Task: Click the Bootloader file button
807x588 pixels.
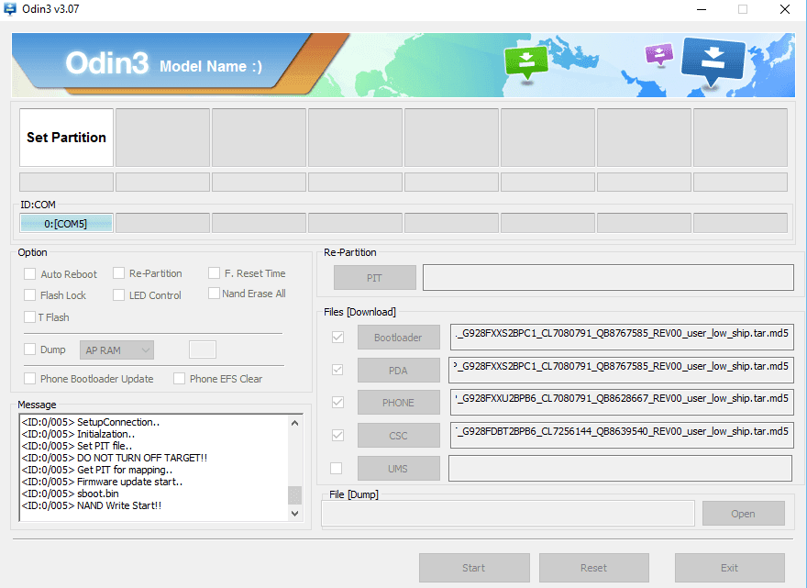Action: point(398,338)
